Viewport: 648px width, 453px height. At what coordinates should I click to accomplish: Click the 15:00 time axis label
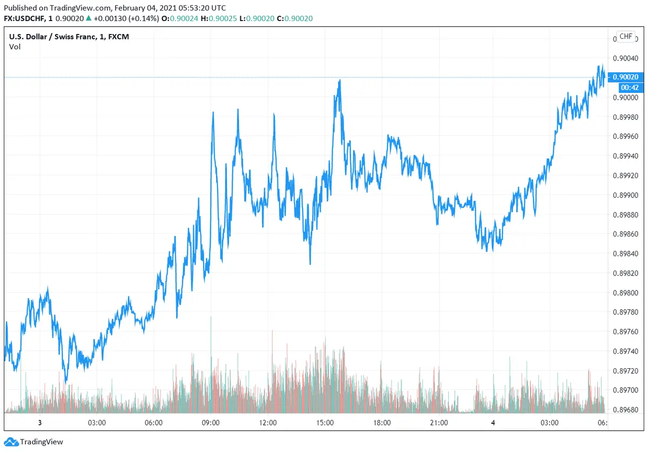click(325, 422)
